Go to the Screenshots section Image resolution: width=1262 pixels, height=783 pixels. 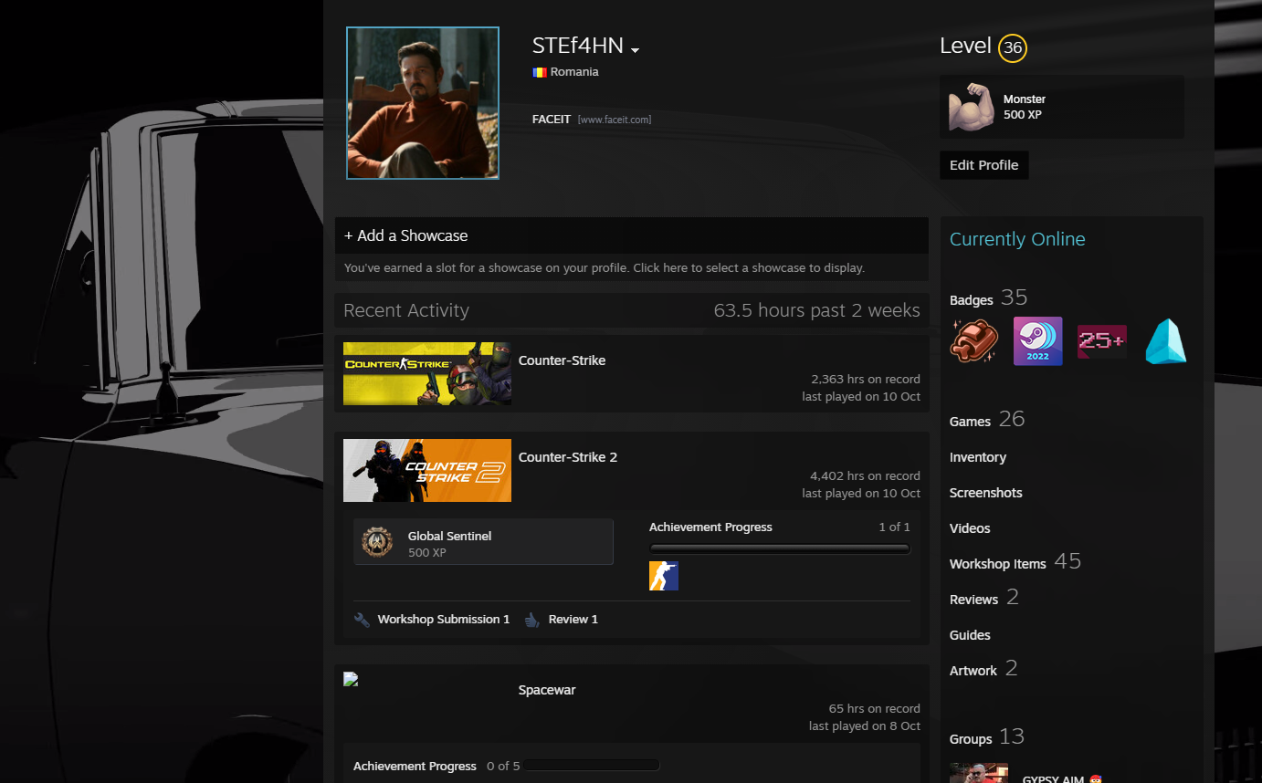(985, 493)
